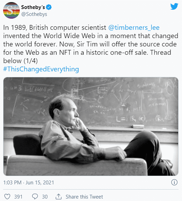Click the share upload arrow icon
Image resolution: width=182 pixels, height=201 pixels.
(59, 196)
